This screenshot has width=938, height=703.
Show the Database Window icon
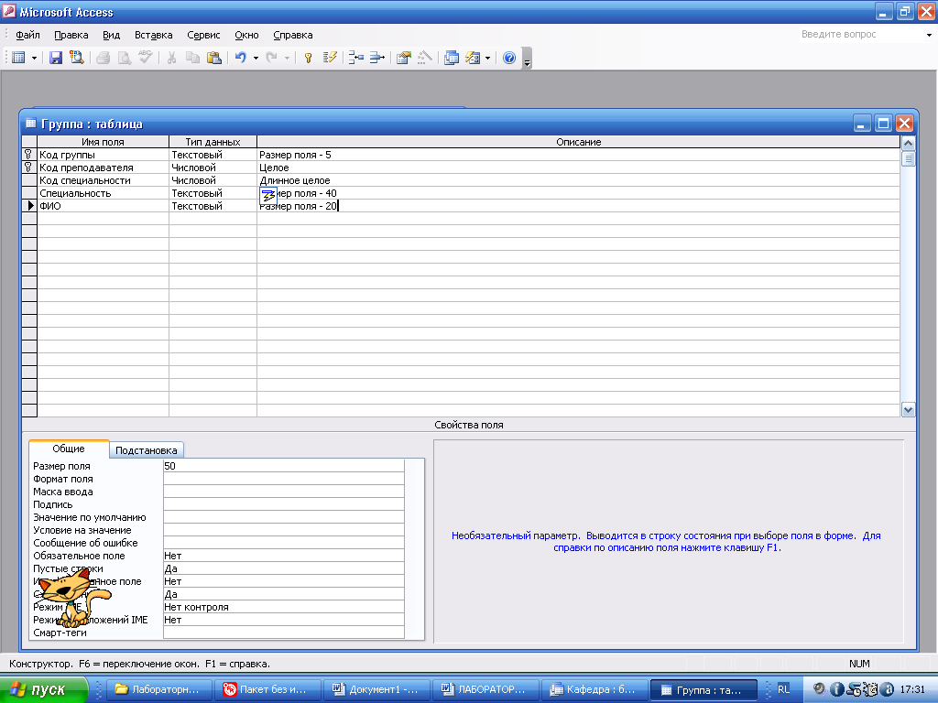coord(452,58)
